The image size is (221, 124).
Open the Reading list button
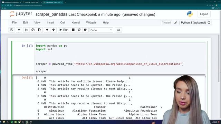pyautogui.click(x=216, y=8)
